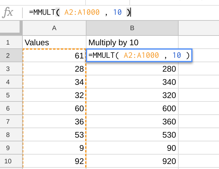Viewport: 219px width, 169px height.
Task: Select column B header
Action: [132, 28]
